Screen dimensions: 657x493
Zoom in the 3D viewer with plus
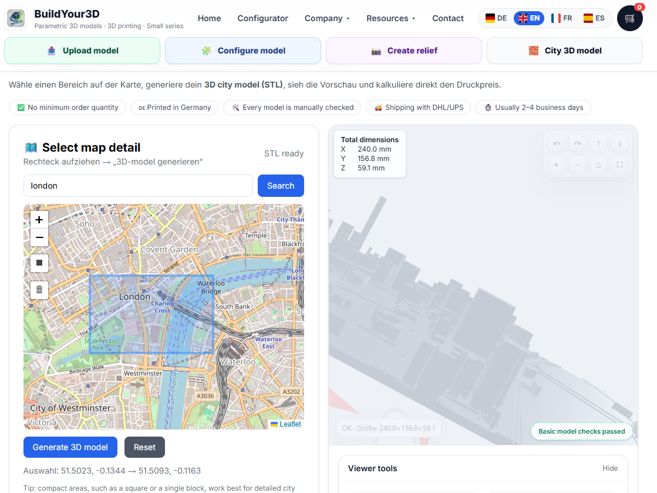[x=557, y=165]
